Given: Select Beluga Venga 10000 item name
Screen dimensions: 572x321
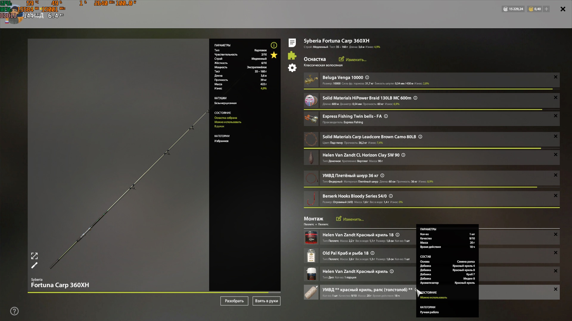Looking at the screenshot, I should coord(343,77).
